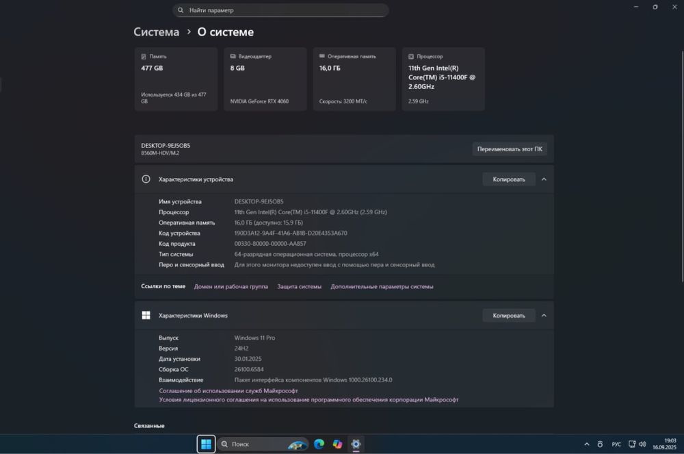Click Переименовать этот ПК button
Image resolution: width=684 pixels, height=454 pixels.
pos(510,149)
